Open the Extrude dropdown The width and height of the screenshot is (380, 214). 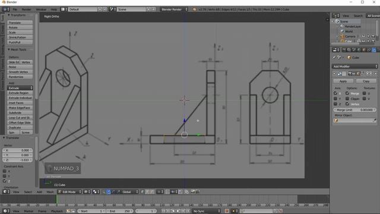20,88
